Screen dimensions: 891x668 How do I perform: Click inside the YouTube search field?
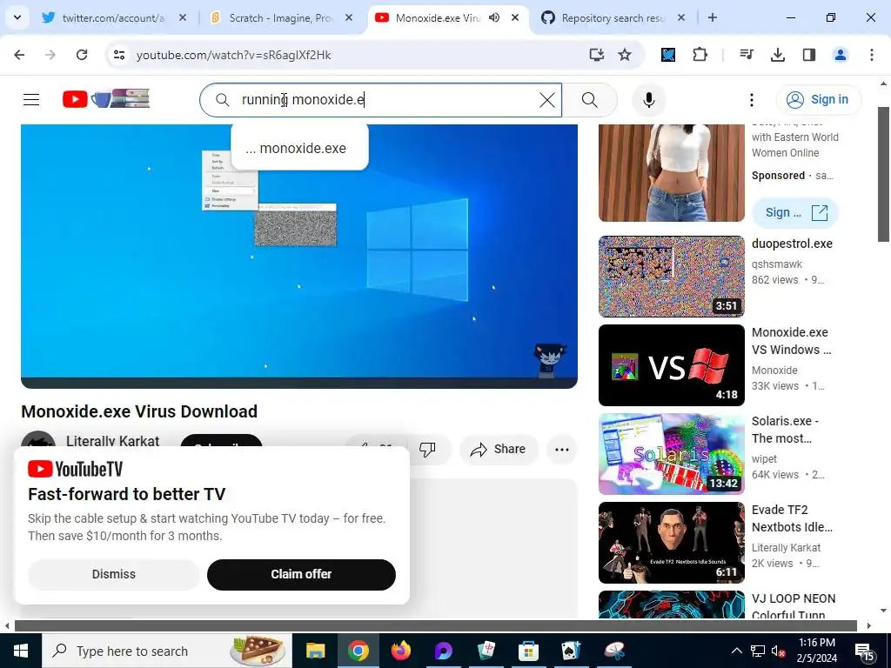tap(381, 100)
